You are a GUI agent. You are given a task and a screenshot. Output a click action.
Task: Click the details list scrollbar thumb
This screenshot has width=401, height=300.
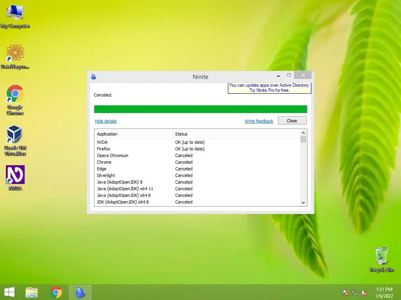coord(303,139)
